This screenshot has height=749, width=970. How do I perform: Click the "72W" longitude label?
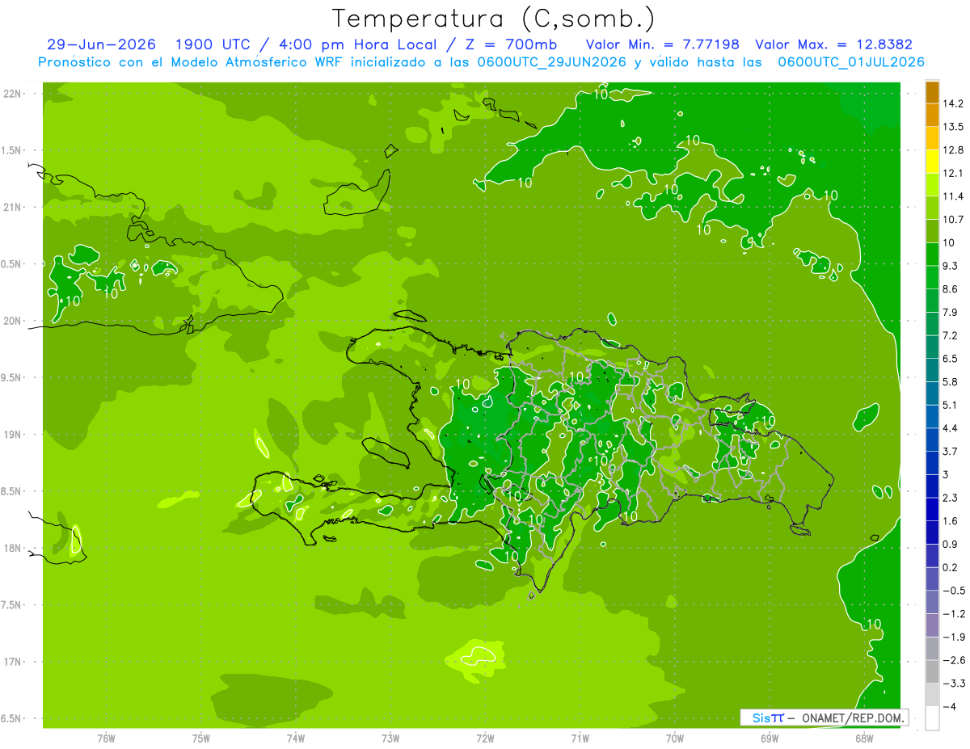tap(485, 738)
